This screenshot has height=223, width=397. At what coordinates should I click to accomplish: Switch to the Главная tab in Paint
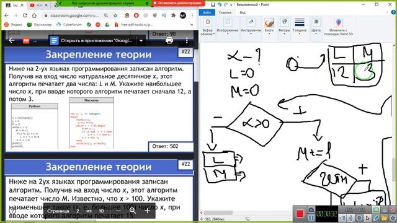[x=225, y=12]
